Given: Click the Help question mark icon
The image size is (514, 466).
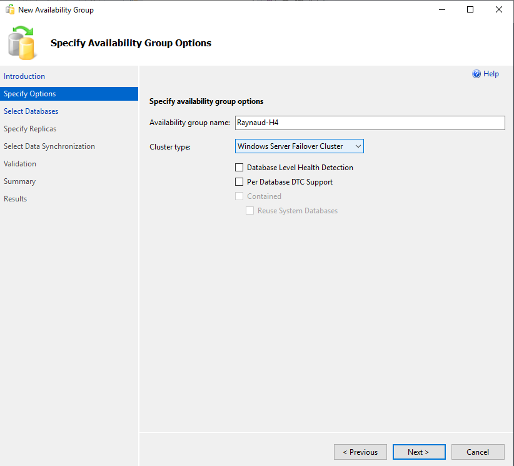Looking at the screenshot, I should point(476,74).
